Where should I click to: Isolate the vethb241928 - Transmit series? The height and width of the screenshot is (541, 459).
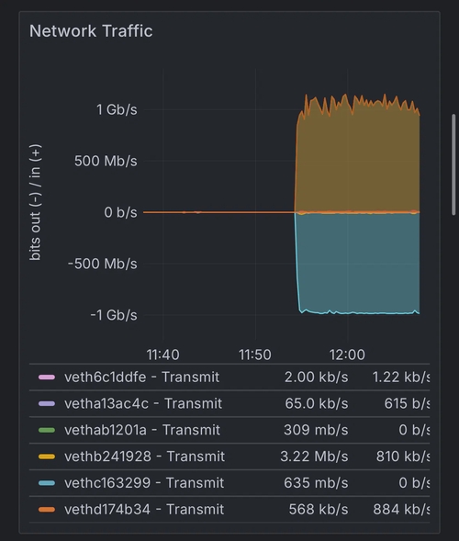[144, 456]
